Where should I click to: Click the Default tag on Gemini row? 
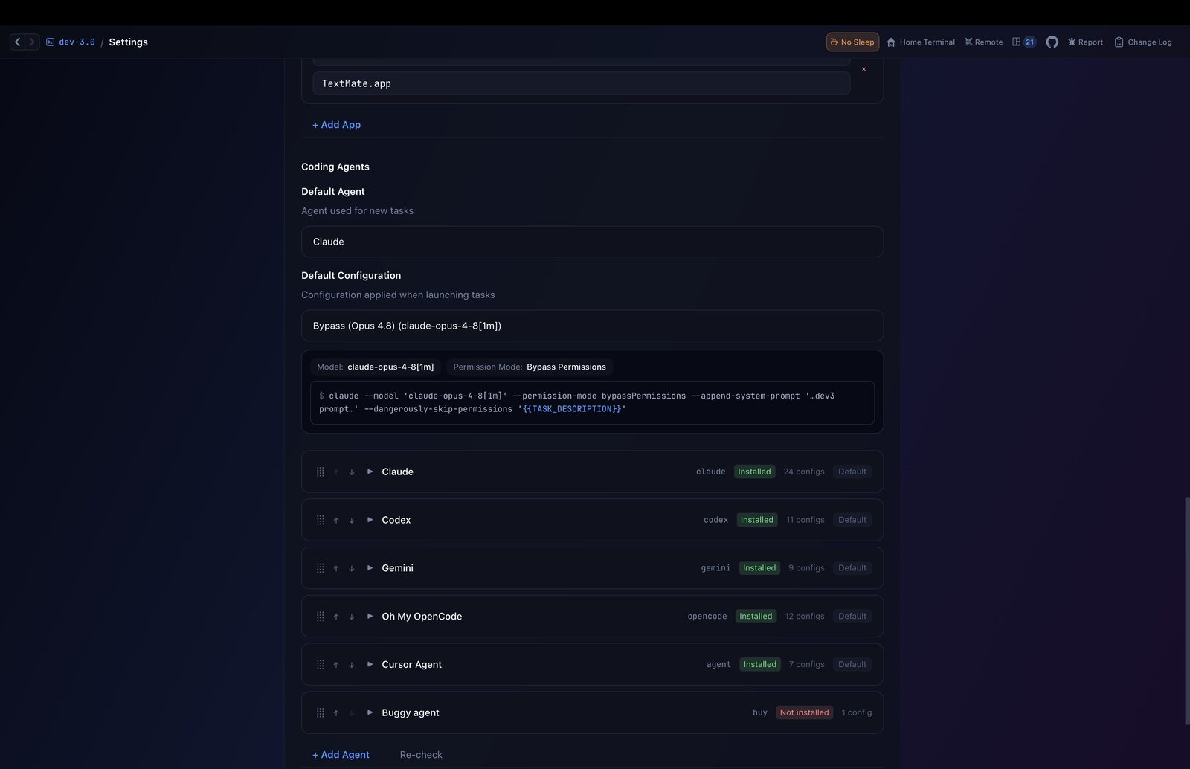point(852,568)
